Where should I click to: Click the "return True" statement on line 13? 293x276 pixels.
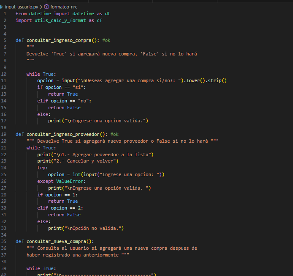click(x=63, y=94)
